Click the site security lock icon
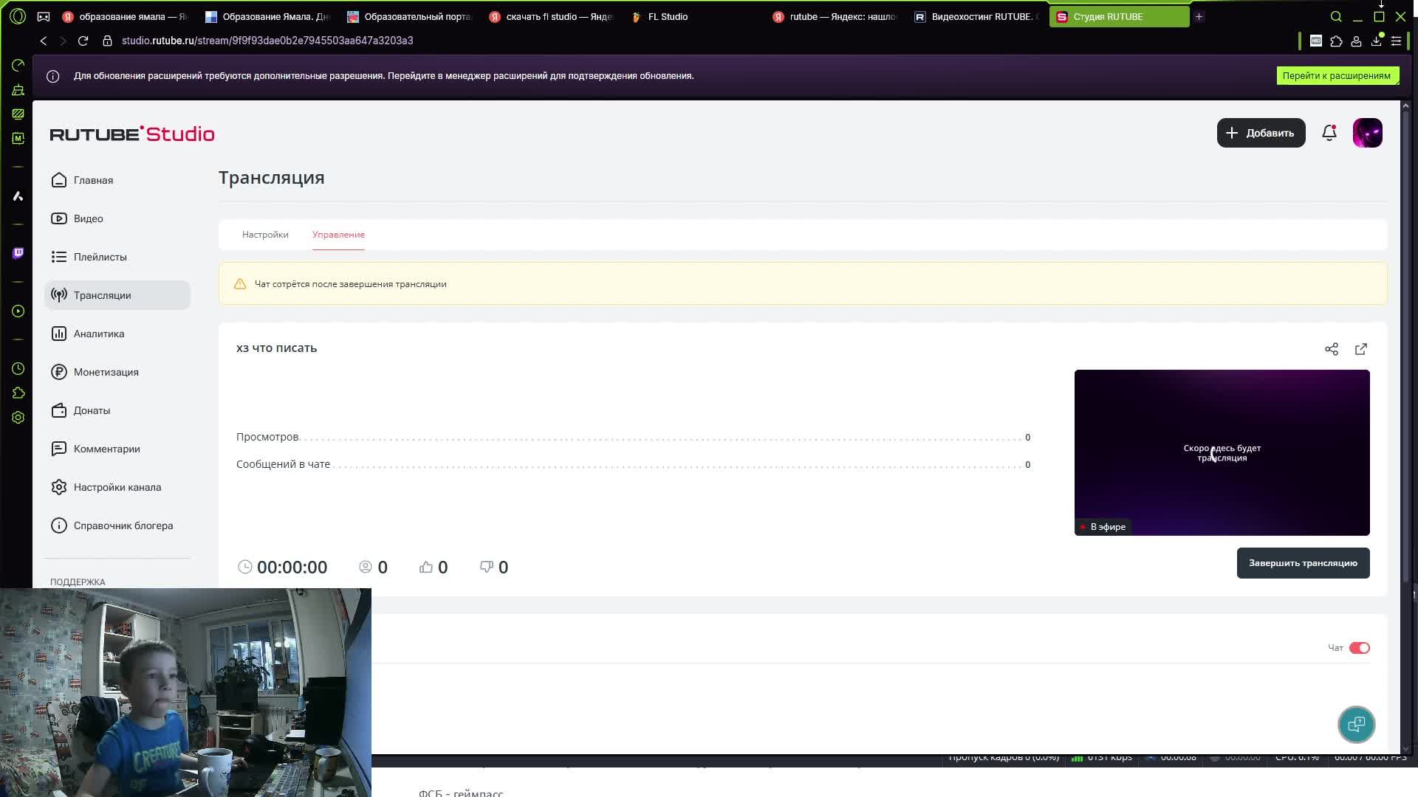This screenshot has height=797, width=1418. click(x=107, y=41)
